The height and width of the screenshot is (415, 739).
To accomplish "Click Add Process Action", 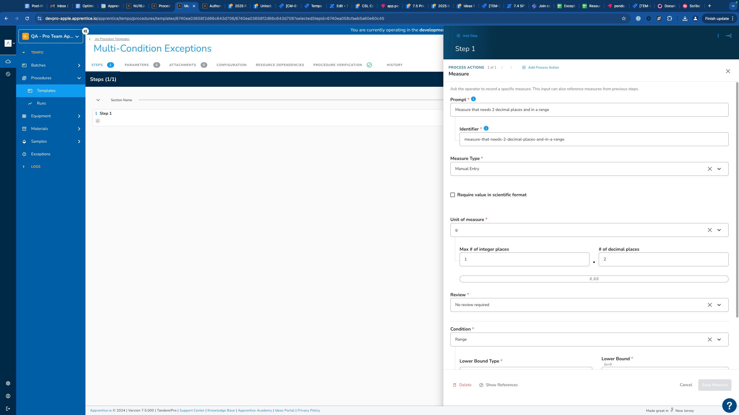I will pos(540,67).
